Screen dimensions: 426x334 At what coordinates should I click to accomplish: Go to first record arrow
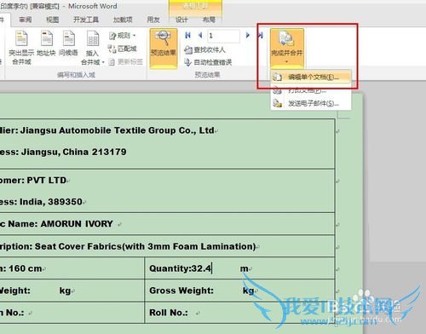click(x=187, y=35)
